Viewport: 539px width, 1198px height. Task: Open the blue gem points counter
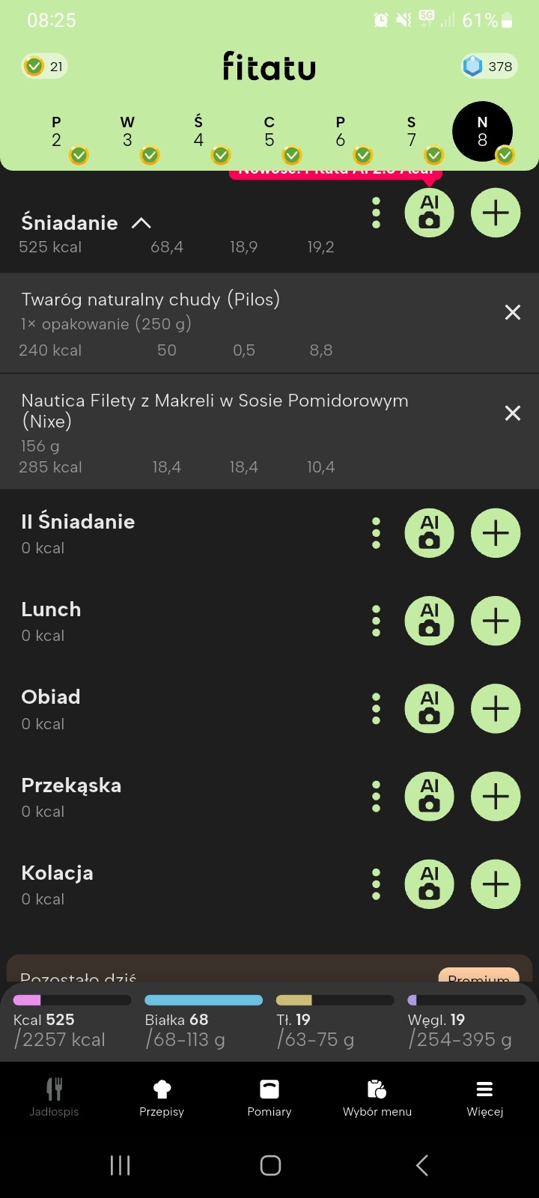[x=488, y=67]
